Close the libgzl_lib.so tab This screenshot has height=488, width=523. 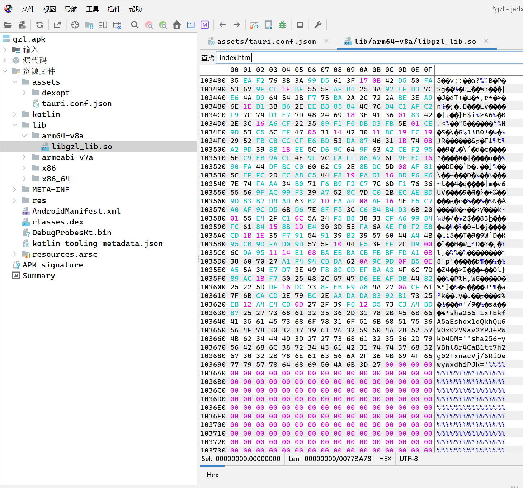click(x=486, y=41)
